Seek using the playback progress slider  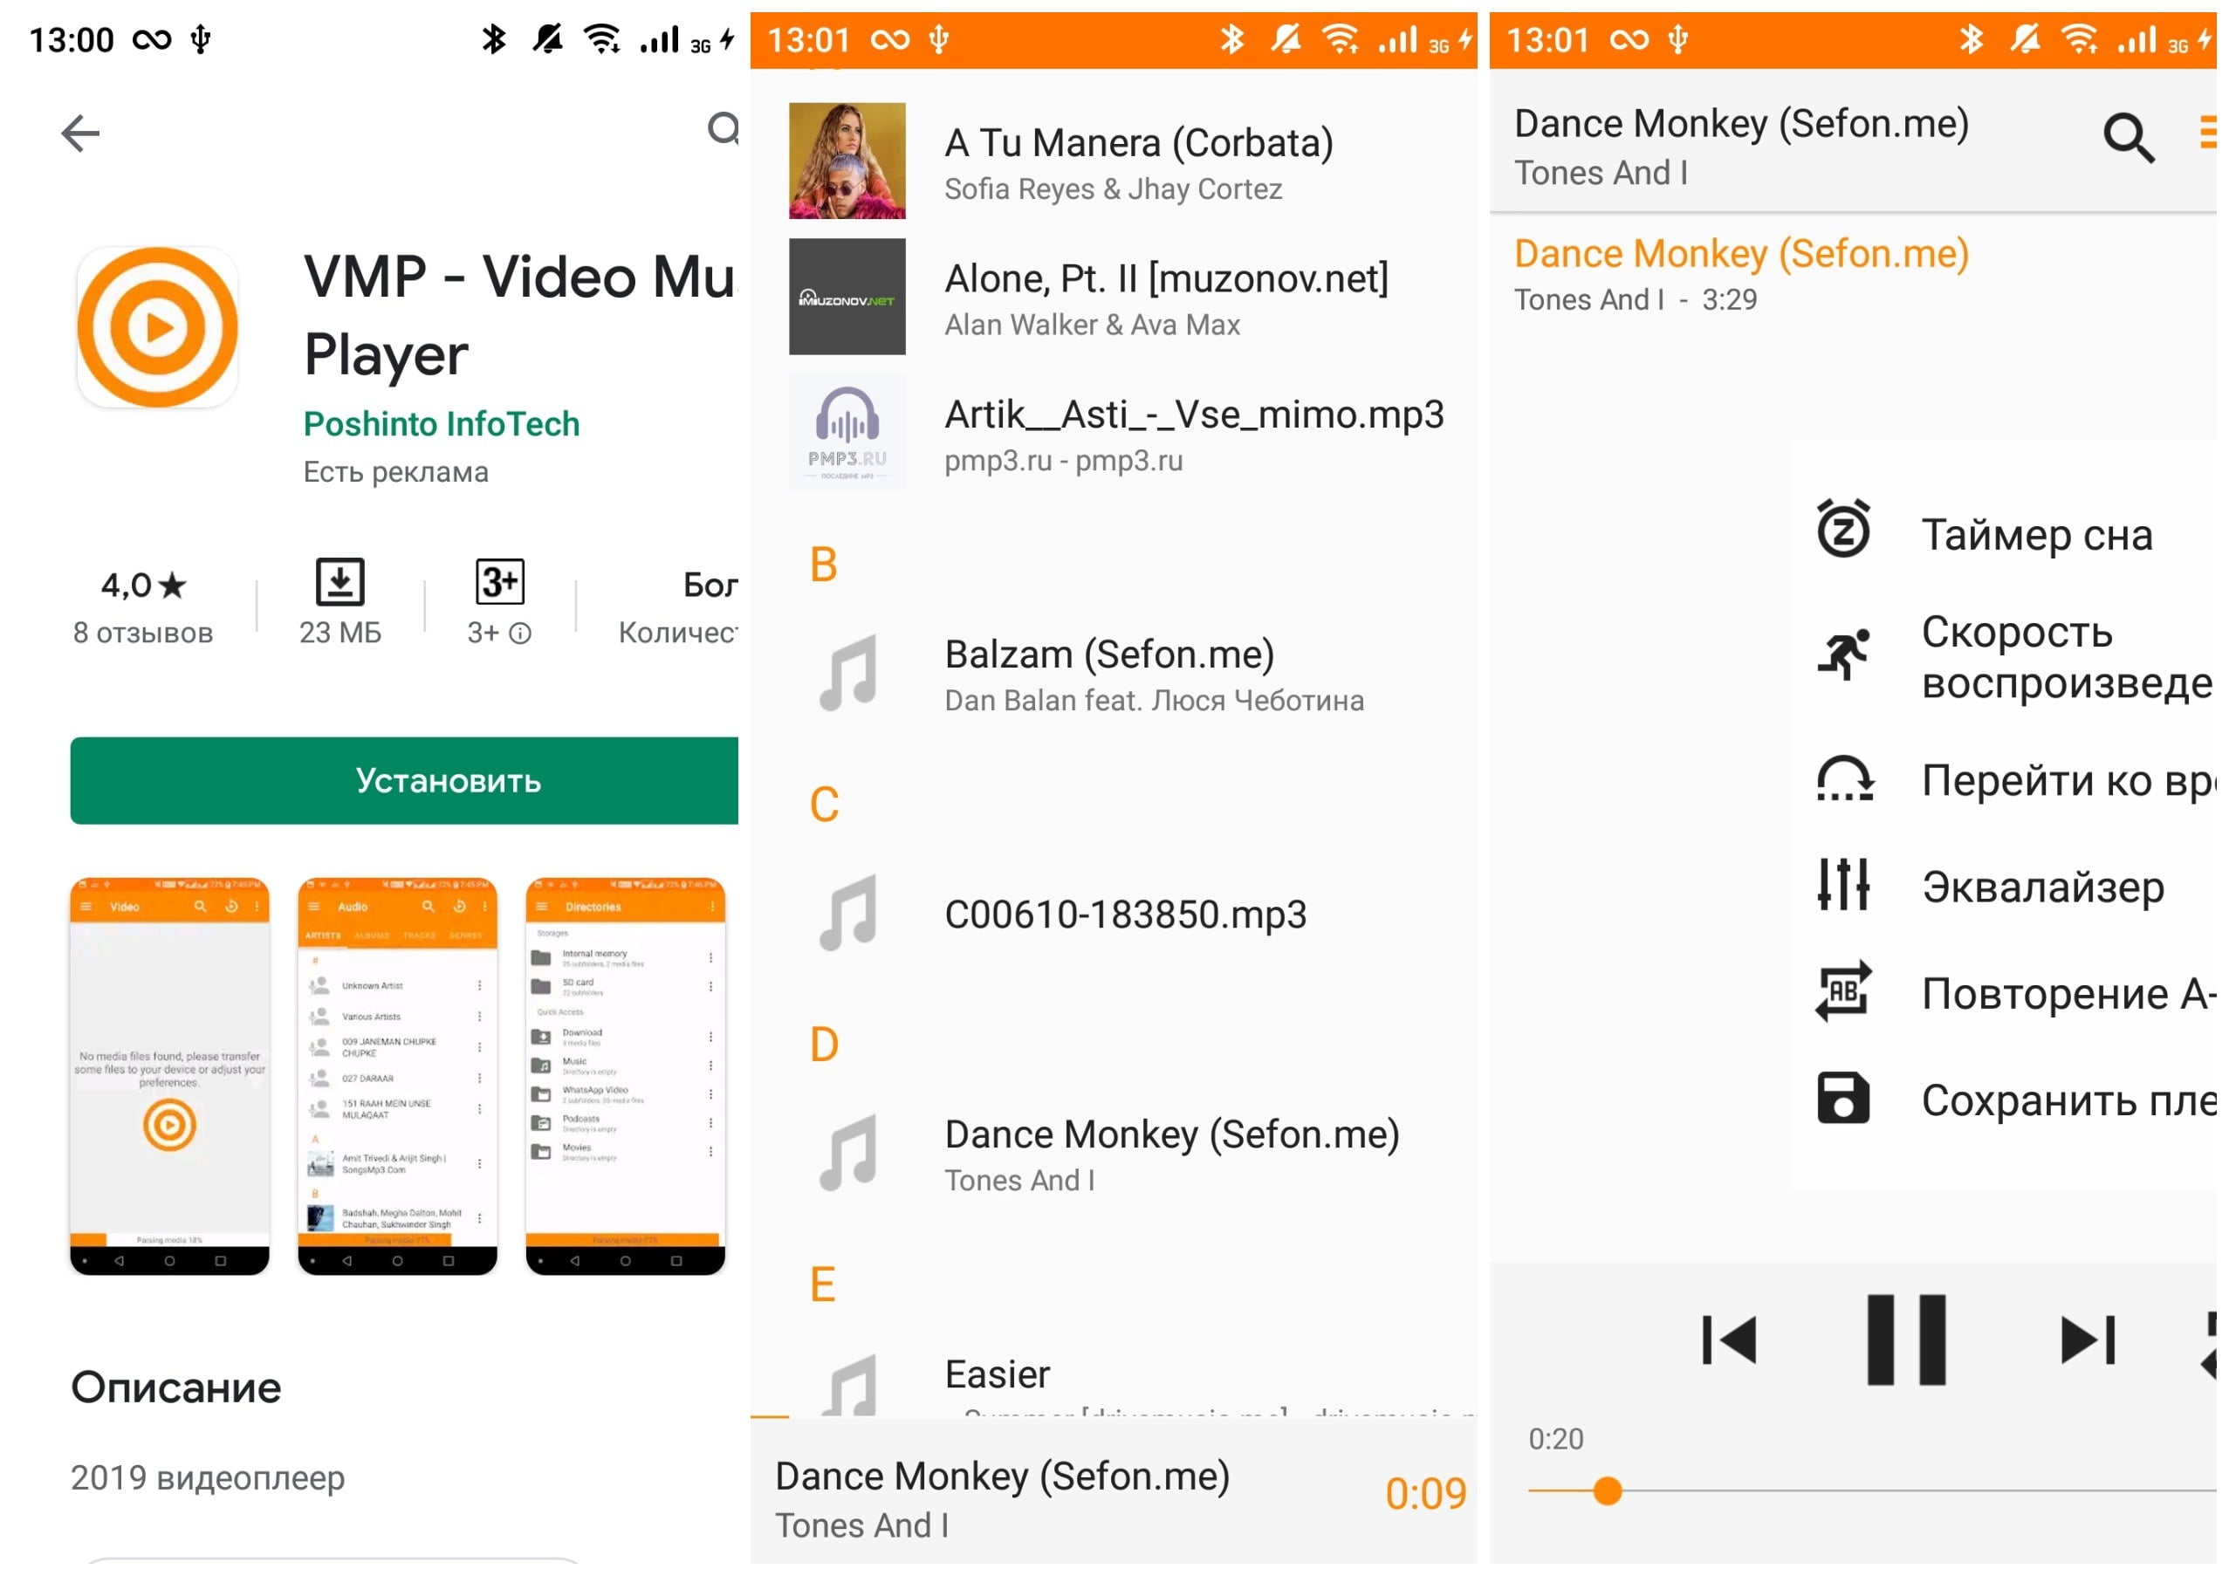1873,1491
